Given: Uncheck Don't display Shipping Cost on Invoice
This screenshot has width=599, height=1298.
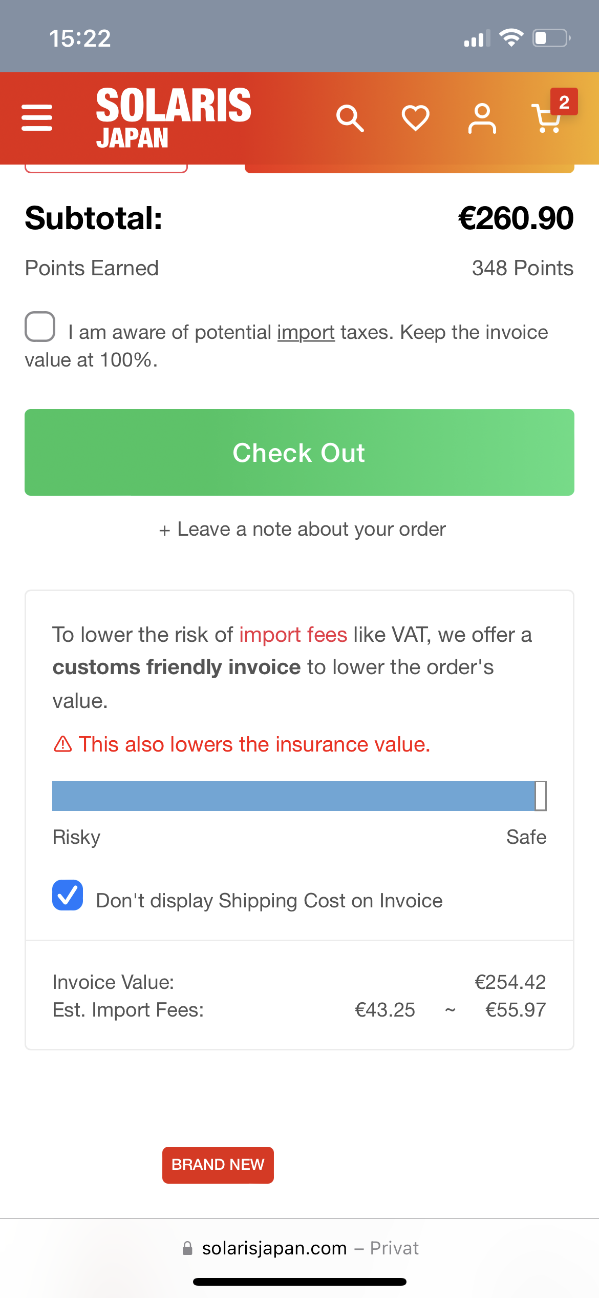Looking at the screenshot, I should 68,895.
